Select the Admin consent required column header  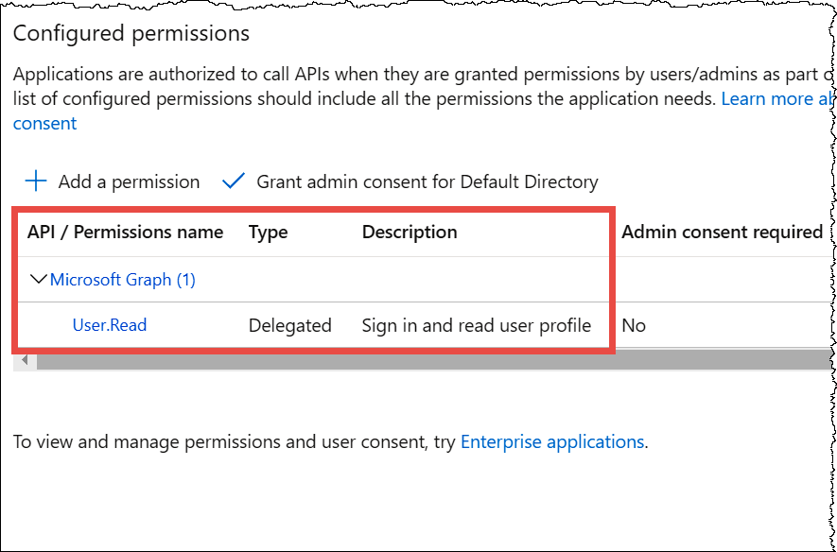(x=721, y=232)
